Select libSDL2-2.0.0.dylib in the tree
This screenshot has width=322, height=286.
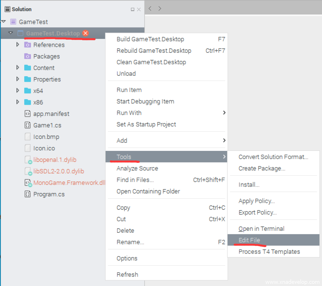[x=58, y=171]
